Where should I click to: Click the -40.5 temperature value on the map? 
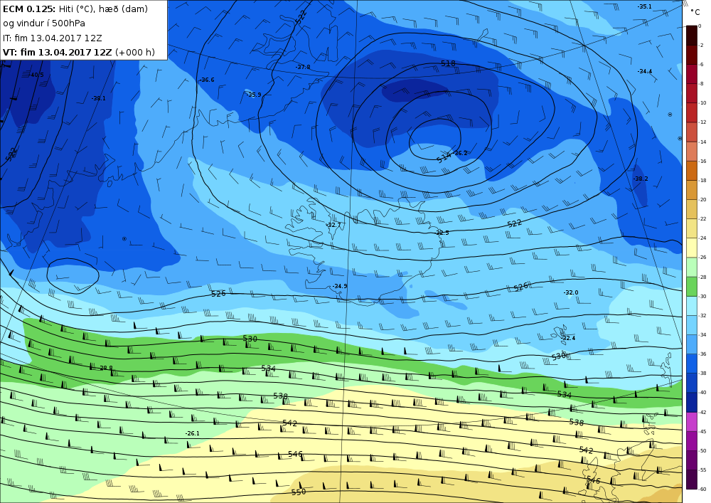[36, 75]
